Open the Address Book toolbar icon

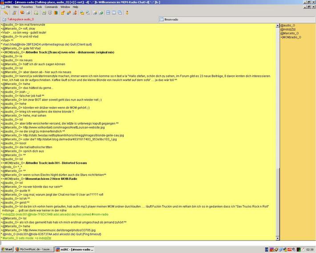click(44, 13)
